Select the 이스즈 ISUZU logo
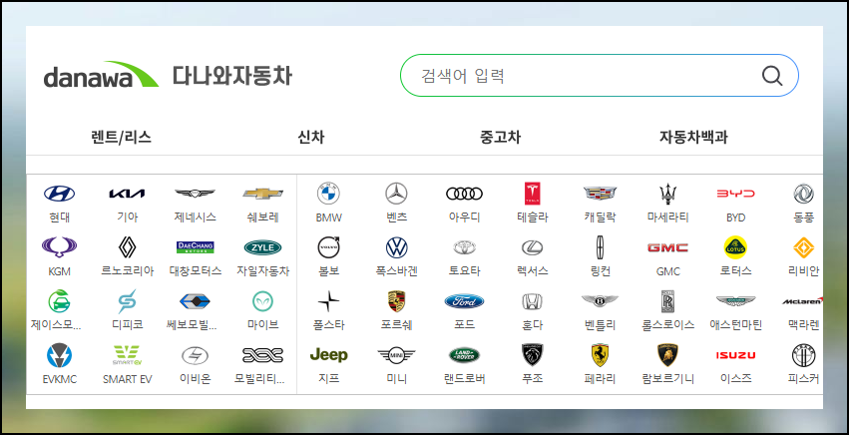 [736, 356]
